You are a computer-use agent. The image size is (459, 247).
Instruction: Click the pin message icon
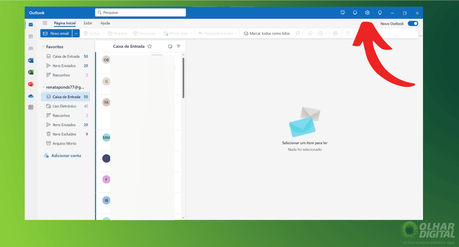click(310, 33)
